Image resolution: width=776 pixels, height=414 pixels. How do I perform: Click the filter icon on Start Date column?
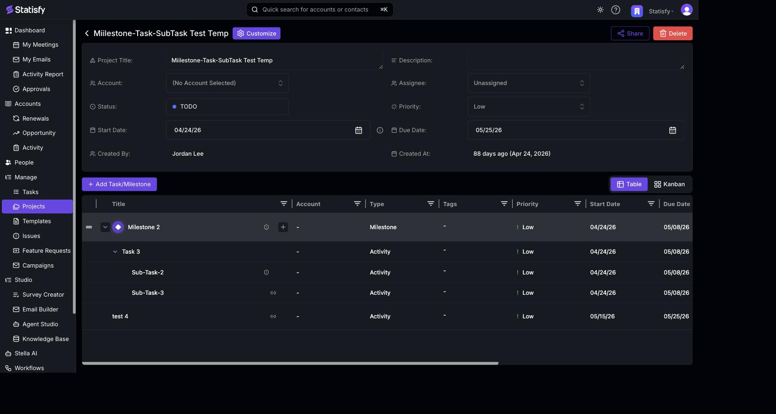tap(651, 204)
